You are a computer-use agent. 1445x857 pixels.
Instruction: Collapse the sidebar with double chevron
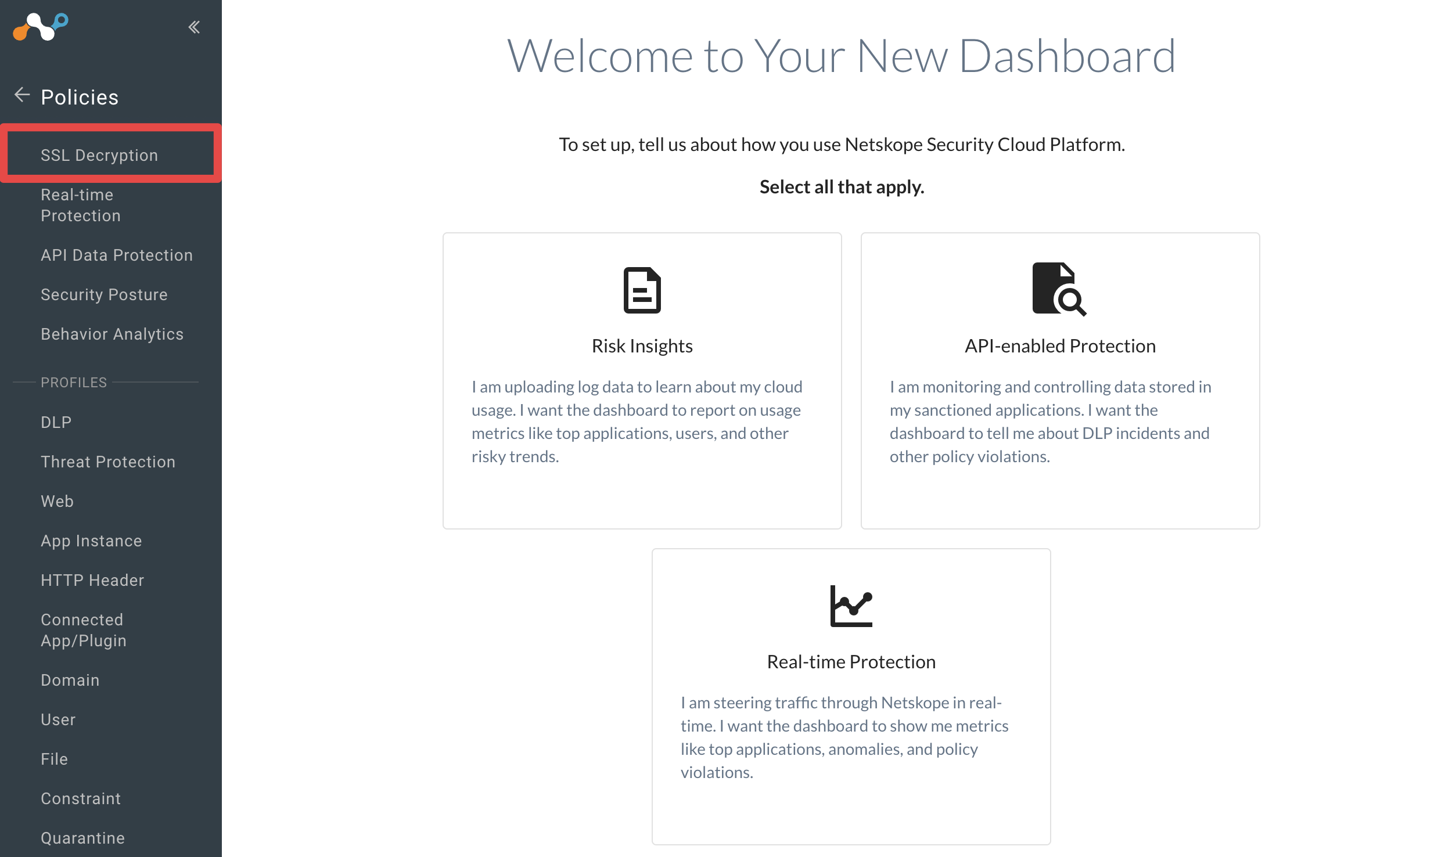194,27
